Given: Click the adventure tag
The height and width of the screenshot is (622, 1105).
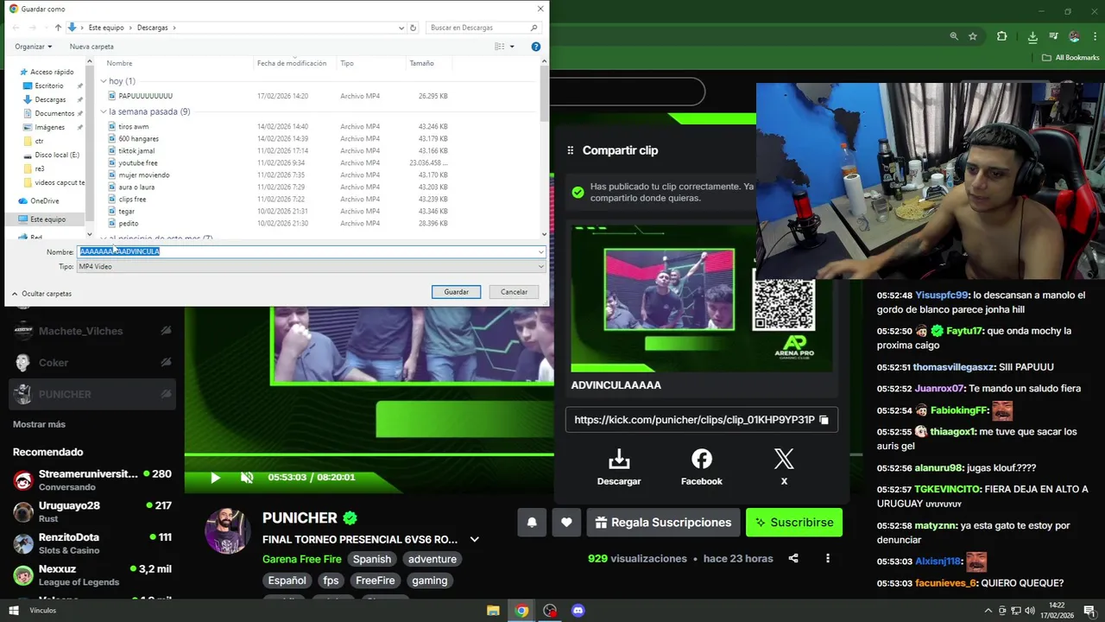Looking at the screenshot, I should (x=433, y=559).
